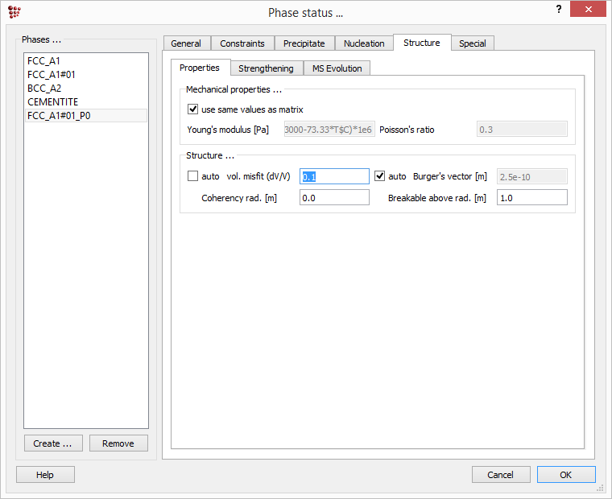The image size is (612, 499).
Task: Open the MS Evolution sub-tab
Action: tap(337, 68)
